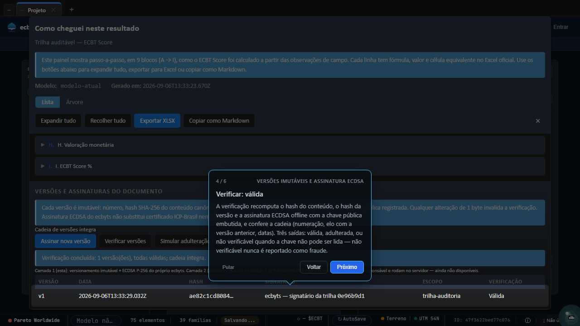This screenshot has height=326, width=580.
Task: Click the Entrar login link
Action: coord(561,27)
